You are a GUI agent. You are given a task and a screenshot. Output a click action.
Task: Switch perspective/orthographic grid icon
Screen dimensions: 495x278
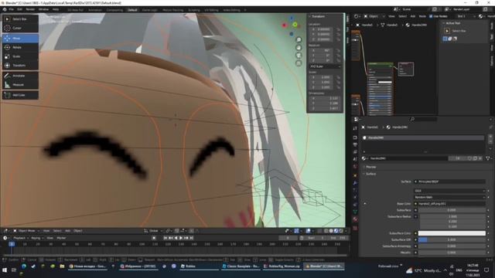[x=299, y=63]
